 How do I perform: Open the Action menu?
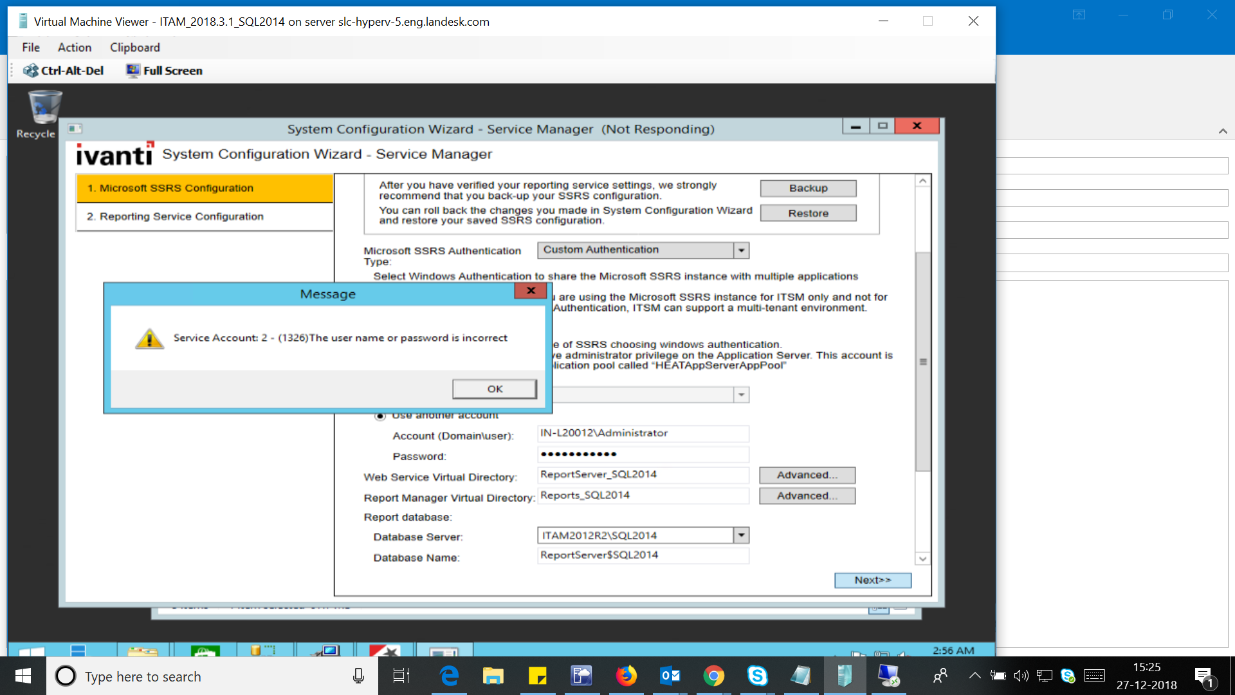tap(75, 48)
